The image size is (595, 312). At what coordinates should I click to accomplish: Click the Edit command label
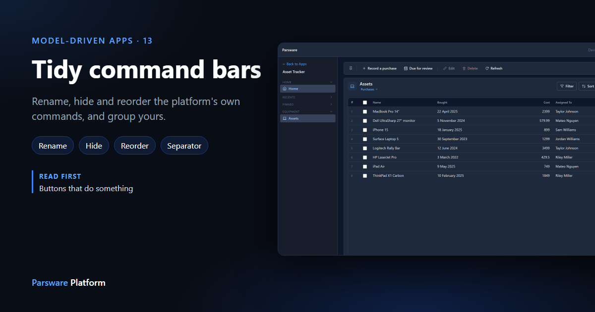[x=452, y=68]
